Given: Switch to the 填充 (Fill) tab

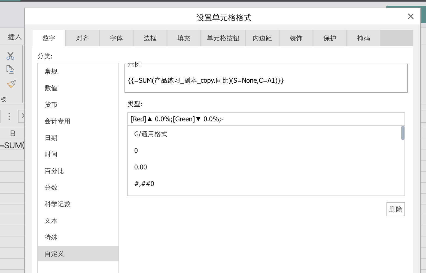Looking at the screenshot, I should [x=183, y=38].
